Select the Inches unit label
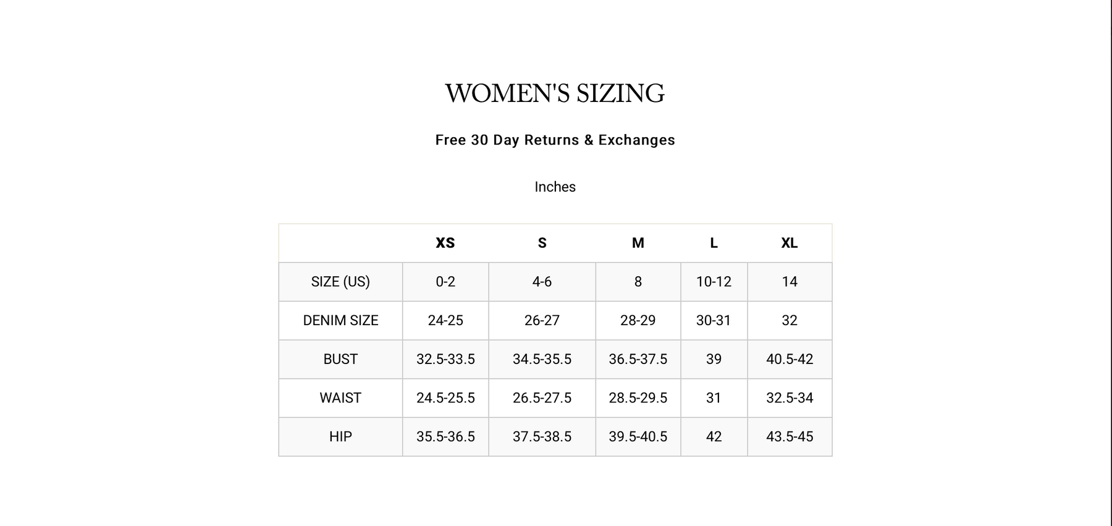The image size is (1112, 526). (555, 187)
